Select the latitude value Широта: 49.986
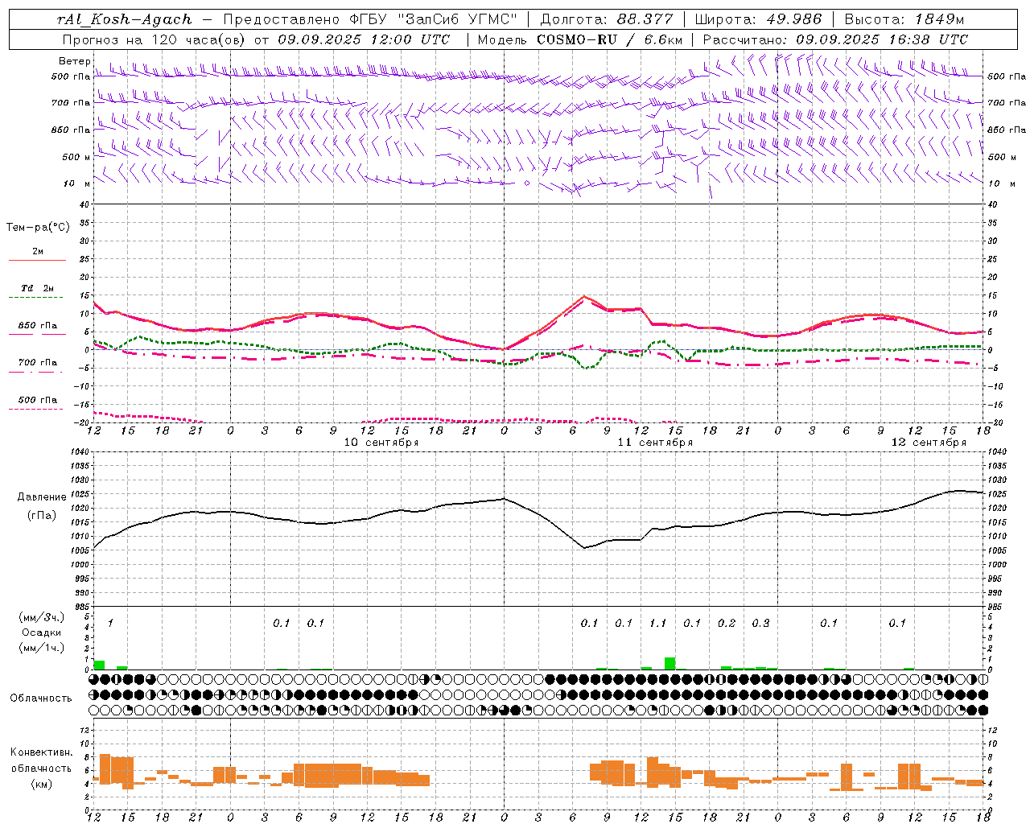 tap(758, 19)
